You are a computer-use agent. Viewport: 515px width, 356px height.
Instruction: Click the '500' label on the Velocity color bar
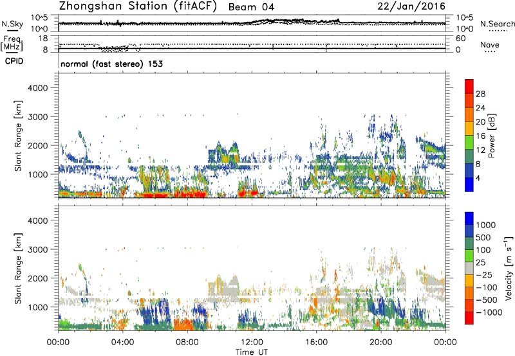[x=483, y=237]
